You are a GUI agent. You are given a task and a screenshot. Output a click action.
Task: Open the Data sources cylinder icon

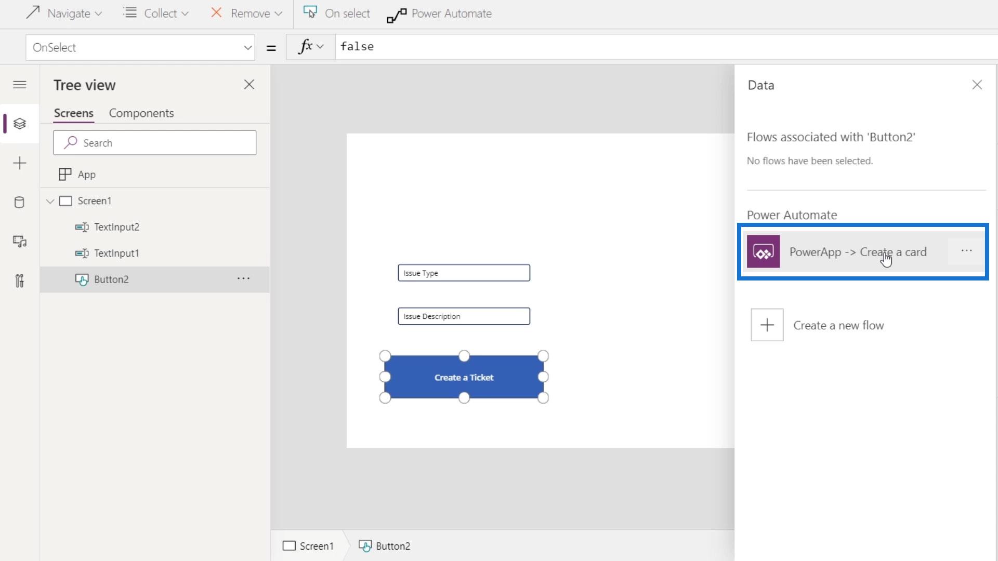(x=20, y=203)
